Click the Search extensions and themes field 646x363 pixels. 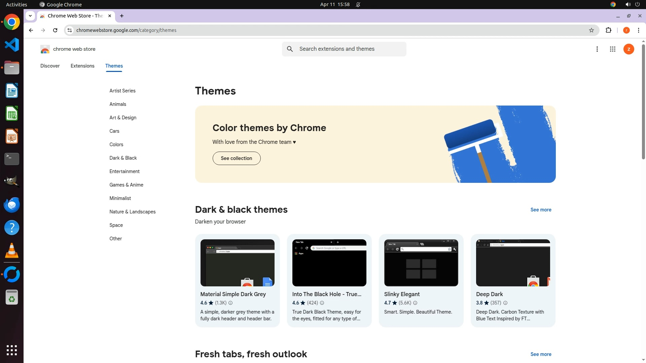pos(350,49)
